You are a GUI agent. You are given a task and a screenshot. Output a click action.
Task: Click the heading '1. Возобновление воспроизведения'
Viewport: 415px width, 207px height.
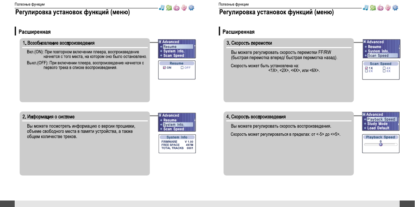pos(58,43)
